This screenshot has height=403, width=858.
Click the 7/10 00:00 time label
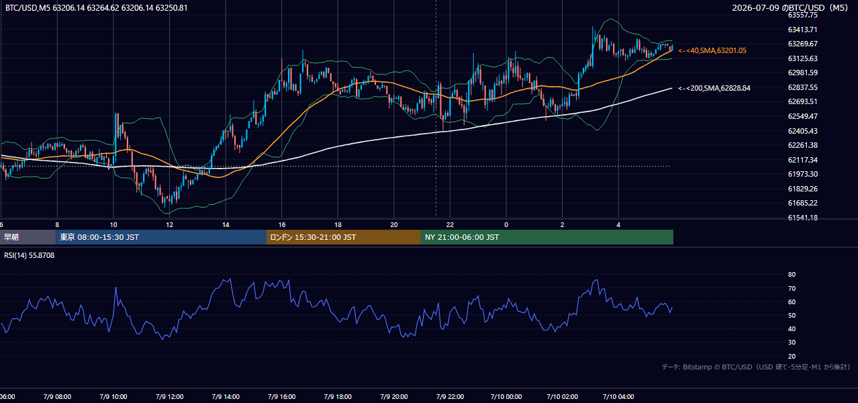(506, 396)
